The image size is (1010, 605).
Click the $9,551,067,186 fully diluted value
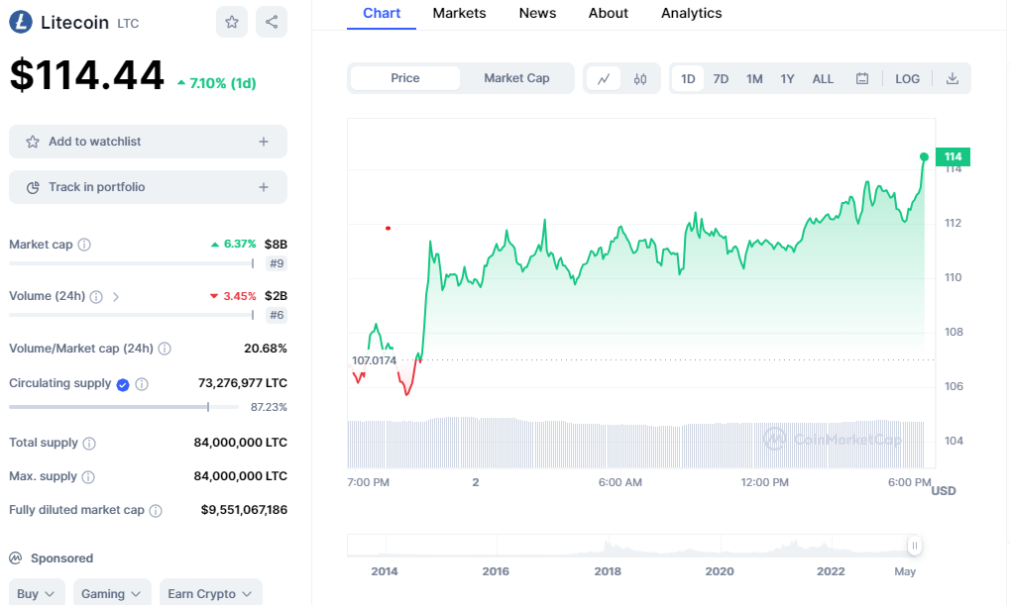[244, 510]
